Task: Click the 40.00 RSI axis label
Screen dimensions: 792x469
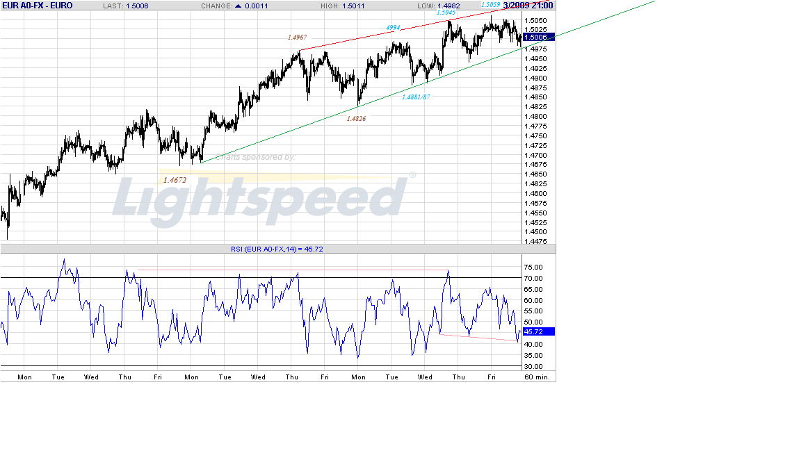Action: click(x=533, y=345)
